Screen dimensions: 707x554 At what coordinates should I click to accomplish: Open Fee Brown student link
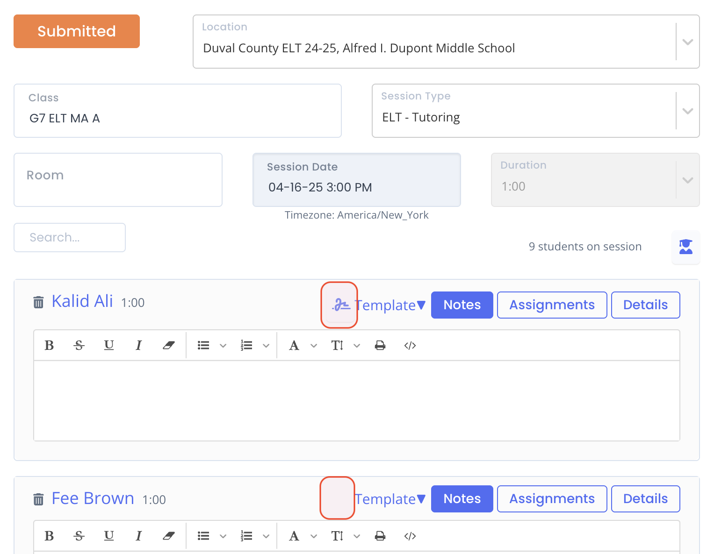pyautogui.click(x=93, y=498)
